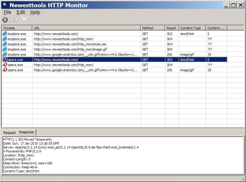The height and width of the screenshot is (182, 246).
Task: Click iexplore.exe text in style.css row
Action: click(17, 44)
